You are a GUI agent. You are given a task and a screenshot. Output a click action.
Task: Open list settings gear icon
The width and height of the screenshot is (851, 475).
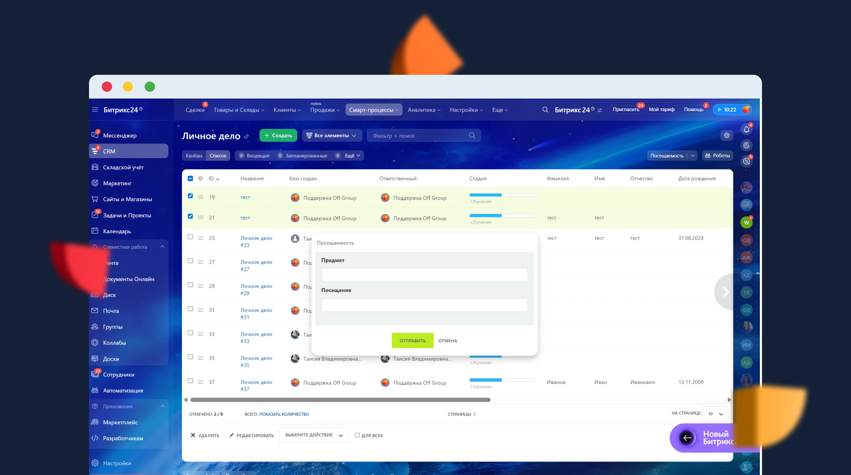click(727, 135)
